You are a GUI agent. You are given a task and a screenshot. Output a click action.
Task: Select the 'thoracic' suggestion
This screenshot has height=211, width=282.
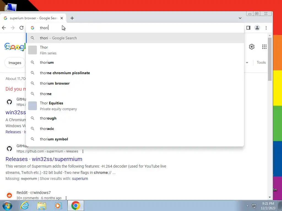135,129
